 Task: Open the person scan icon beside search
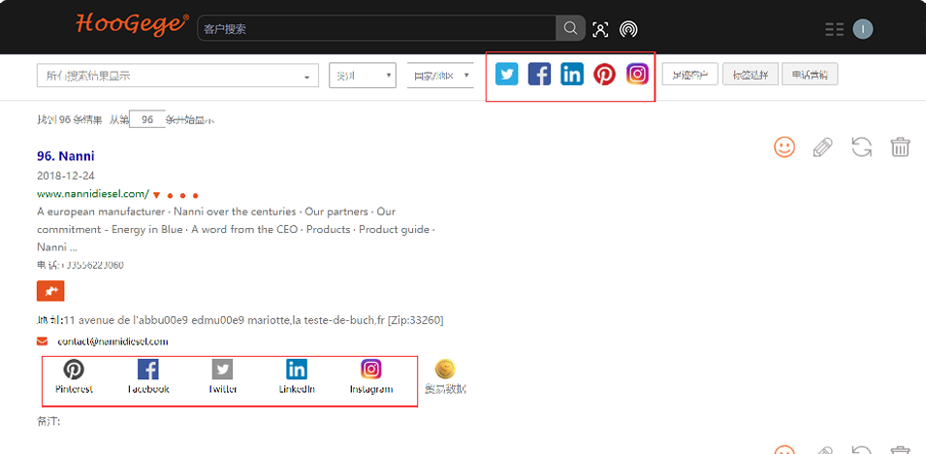point(600,29)
